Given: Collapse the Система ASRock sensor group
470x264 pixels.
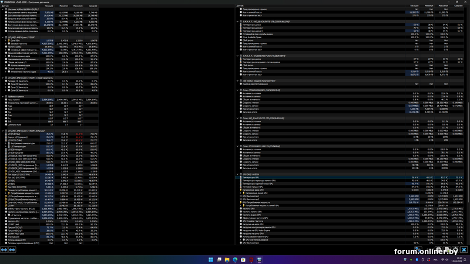Looking at the screenshot, I should click(3, 9).
